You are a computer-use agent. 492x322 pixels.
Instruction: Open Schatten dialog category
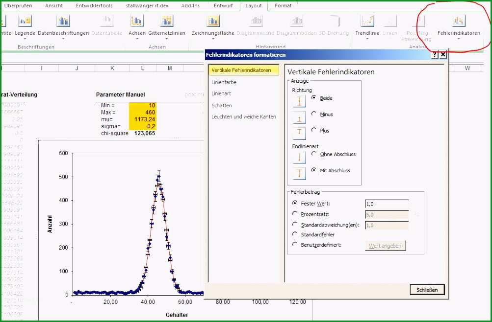pyautogui.click(x=222, y=105)
